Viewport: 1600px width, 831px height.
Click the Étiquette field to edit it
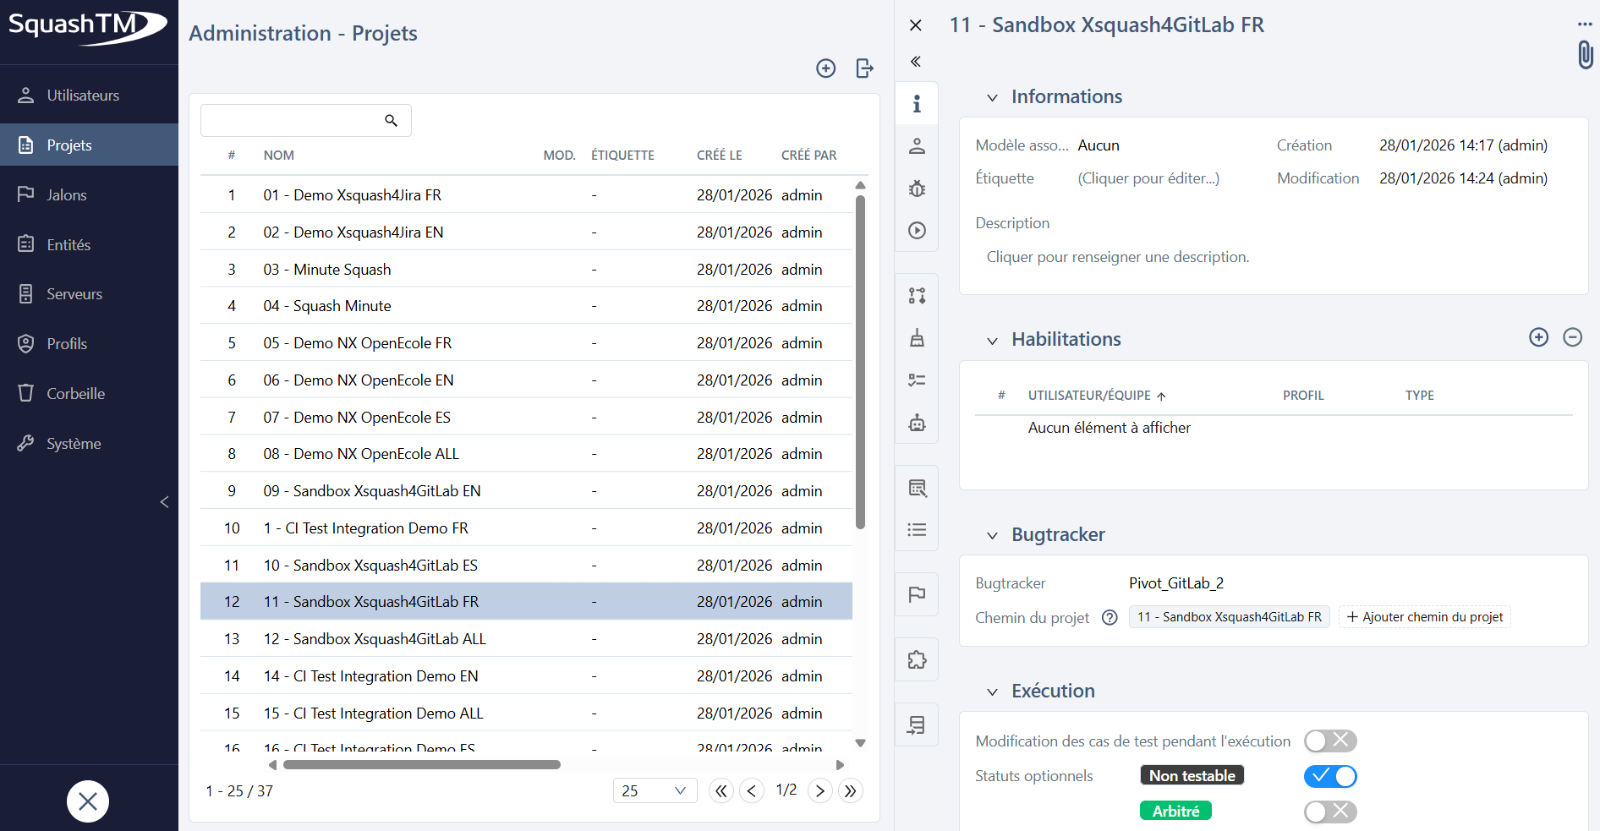[1148, 178]
